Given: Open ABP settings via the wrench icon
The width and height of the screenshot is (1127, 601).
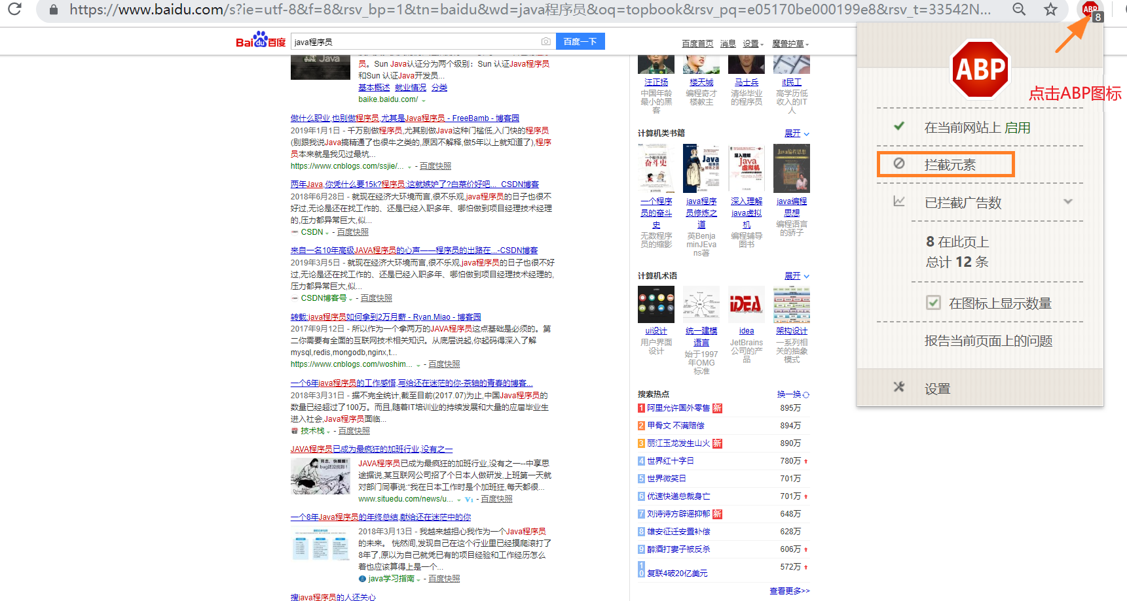Looking at the screenshot, I should click(x=898, y=387).
